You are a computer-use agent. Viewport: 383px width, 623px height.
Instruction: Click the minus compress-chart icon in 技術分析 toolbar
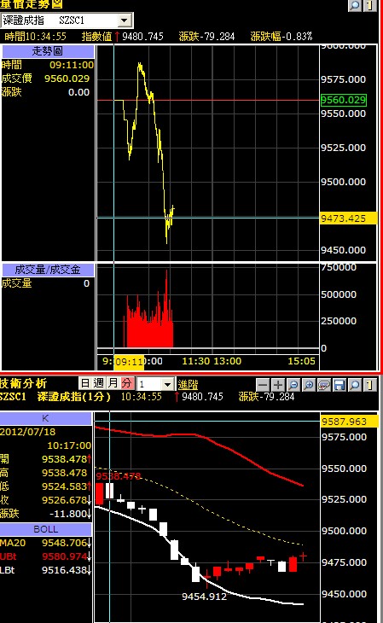263,385
